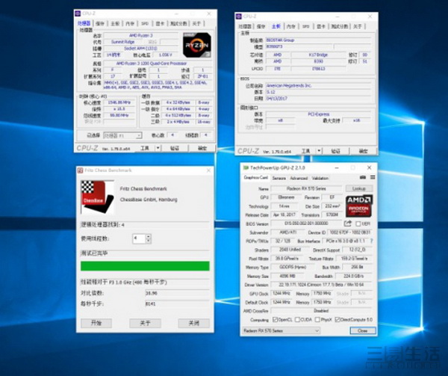Click the "4096 MB" memory size value

point(287,277)
